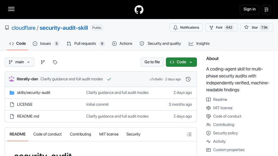Viewport: 278px width, 156px height.
Task: Select the Code of conduct tab
Action: (x=47, y=134)
